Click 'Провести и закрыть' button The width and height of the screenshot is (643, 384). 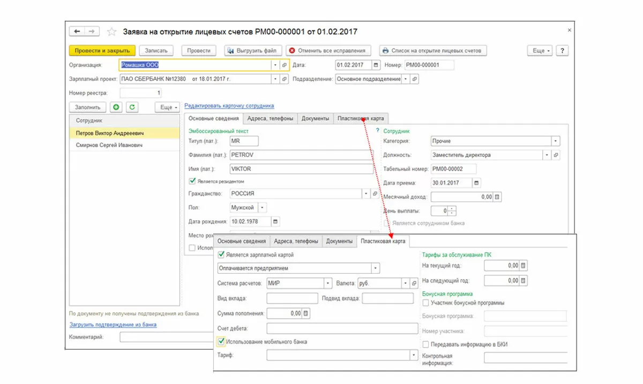[102, 50]
